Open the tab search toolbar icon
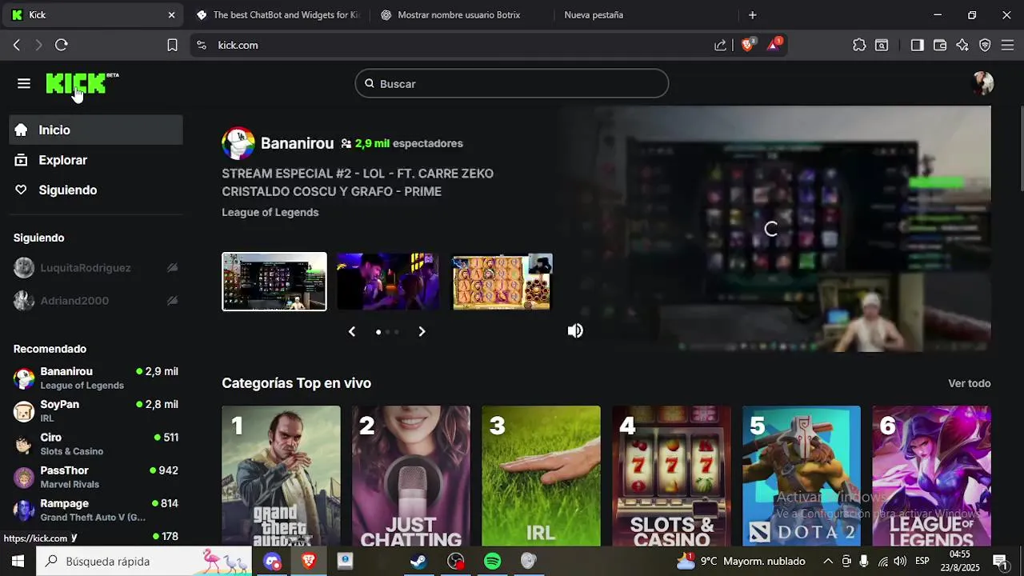The height and width of the screenshot is (576, 1024). [x=882, y=45]
